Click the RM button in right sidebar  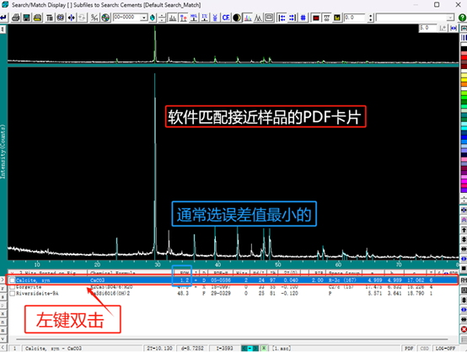click(464, 280)
